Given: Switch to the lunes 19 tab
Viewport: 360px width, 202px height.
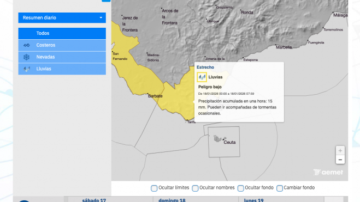Looking at the screenshot, I should 253,200.
